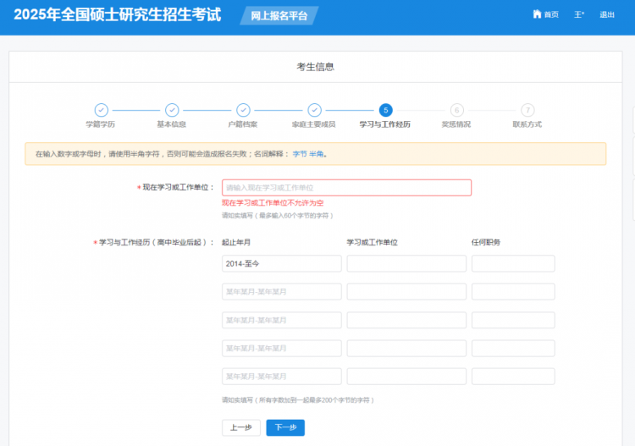
Task: Click the 退出 logout link
Action: click(x=607, y=14)
